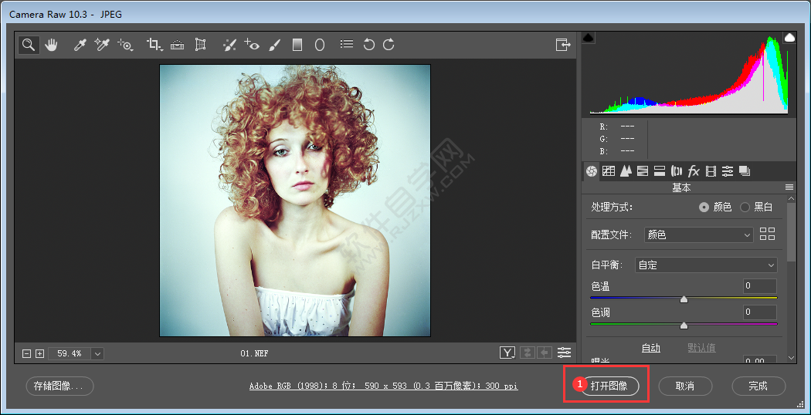
Task: Select the 颜色 processing radio button
Action: click(704, 207)
